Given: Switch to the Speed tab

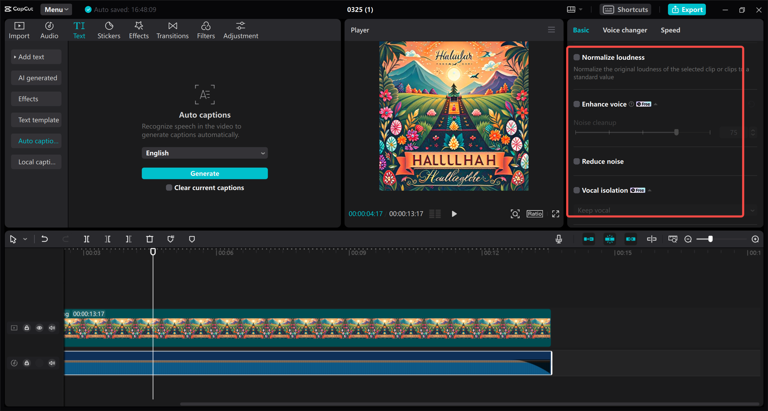Looking at the screenshot, I should pos(670,30).
